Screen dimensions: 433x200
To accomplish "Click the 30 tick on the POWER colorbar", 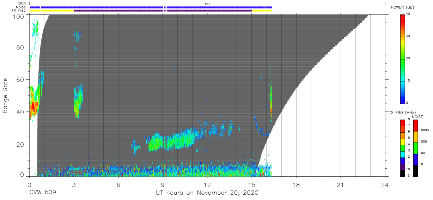I will [408, 36].
